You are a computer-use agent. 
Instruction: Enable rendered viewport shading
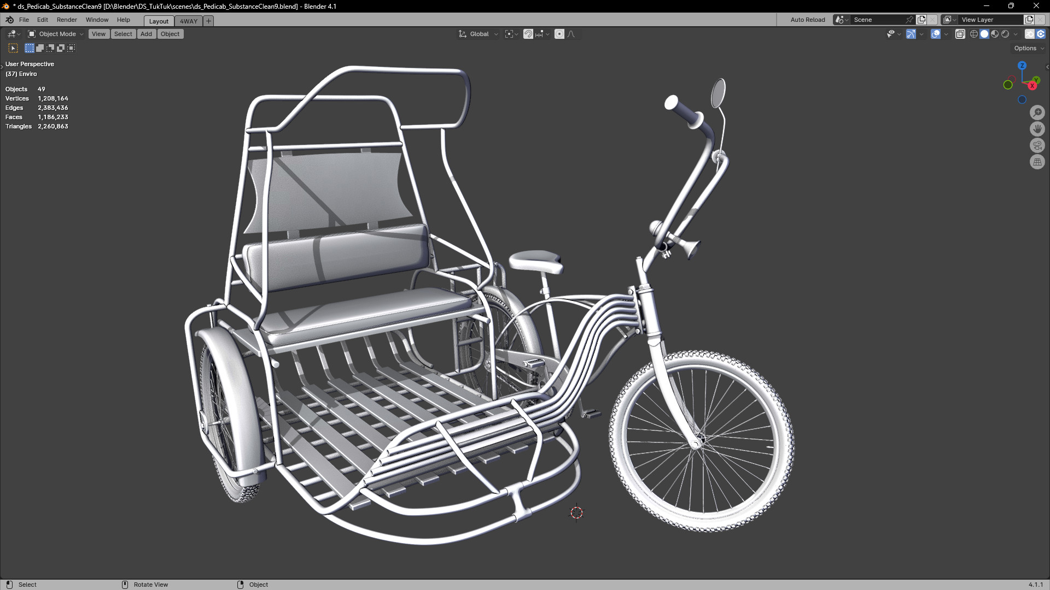1005,34
